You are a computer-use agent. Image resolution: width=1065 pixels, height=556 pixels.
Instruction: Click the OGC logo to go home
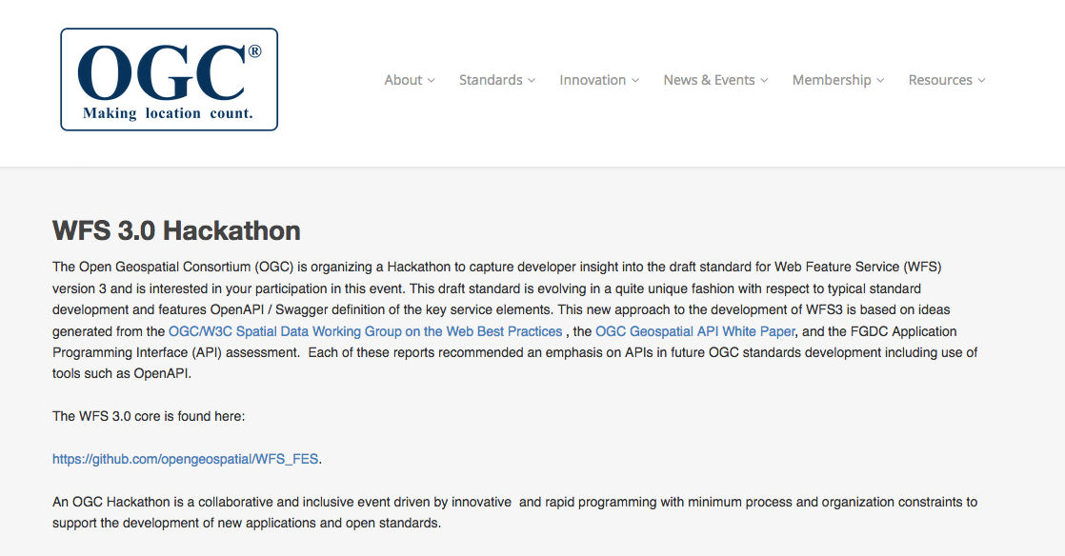pyautogui.click(x=170, y=79)
